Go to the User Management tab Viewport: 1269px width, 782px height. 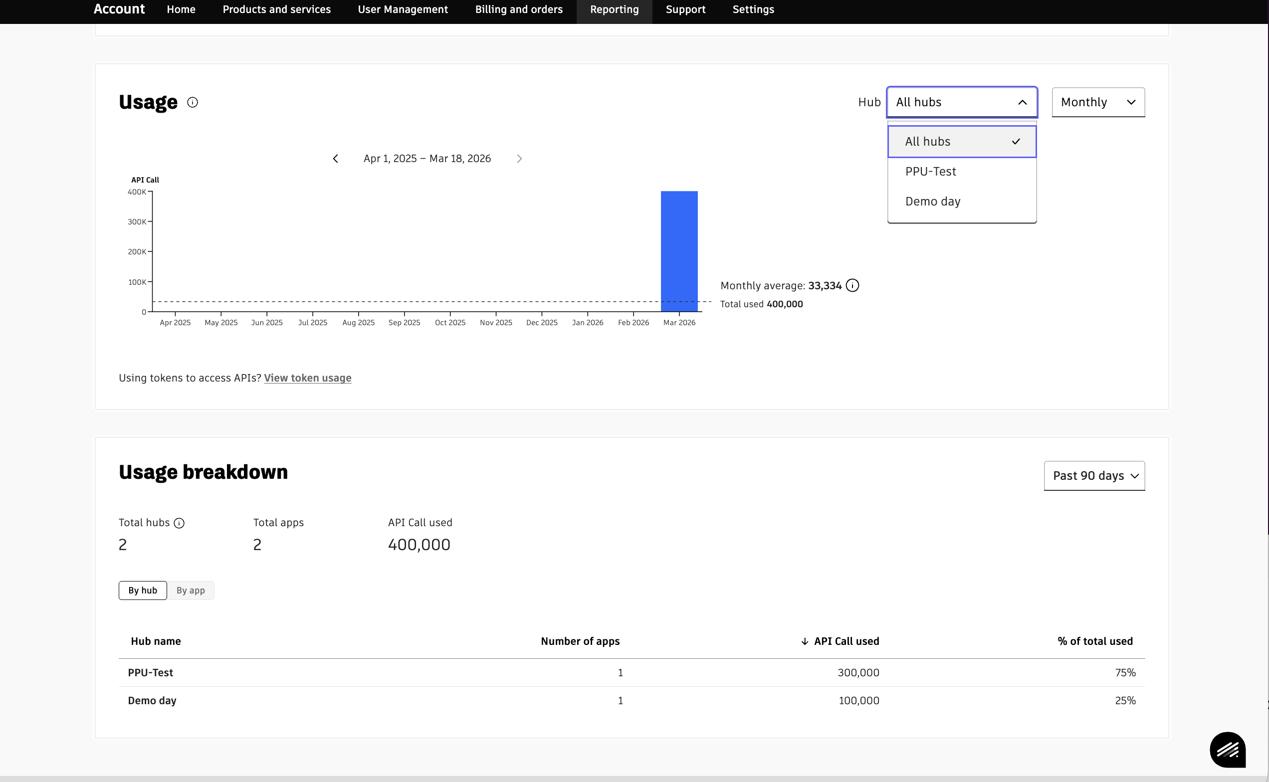(x=403, y=9)
